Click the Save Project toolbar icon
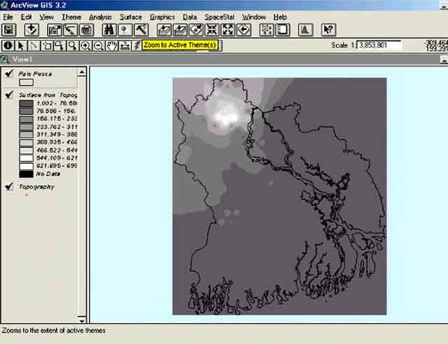The width and height of the screenshot is (448, 344). [x=9, y=30]
